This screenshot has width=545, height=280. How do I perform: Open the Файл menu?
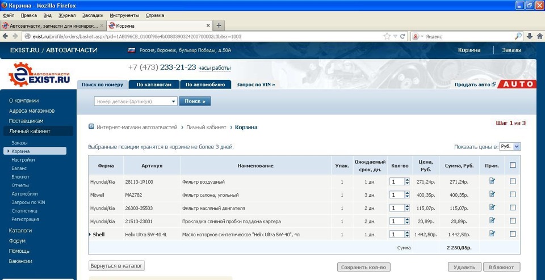coord(9,15)
